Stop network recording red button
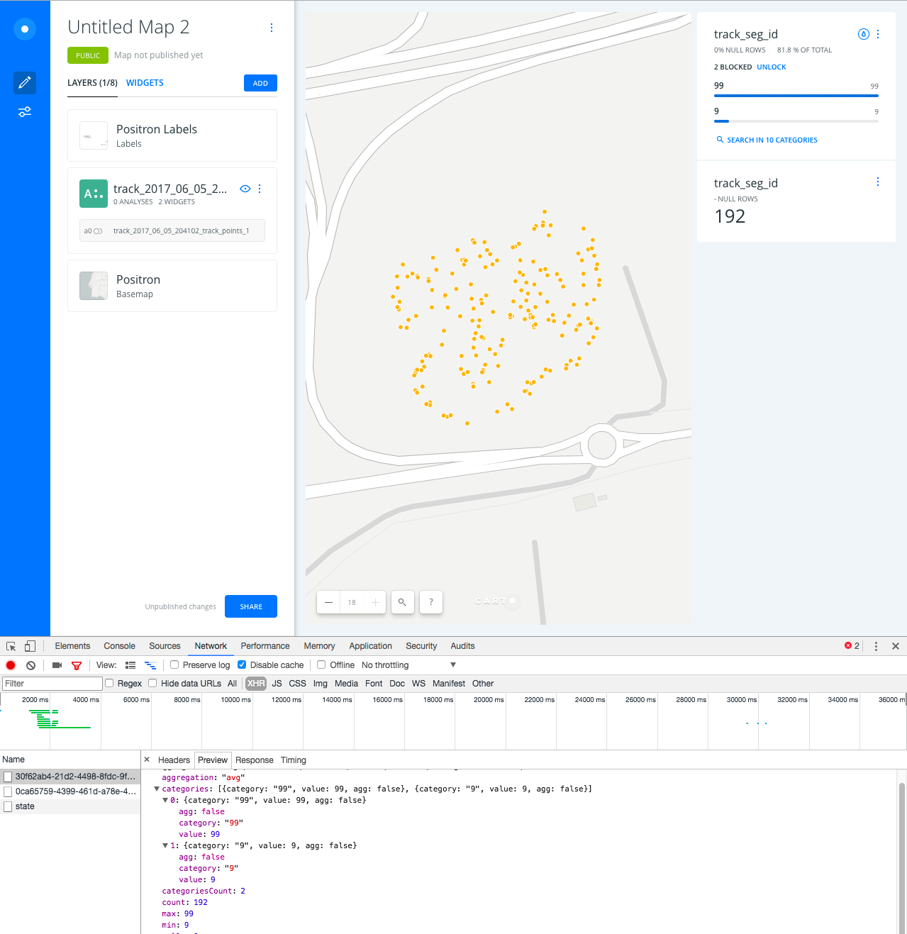The height and width of the screenshot is (934, 907). tap(11, 665)
